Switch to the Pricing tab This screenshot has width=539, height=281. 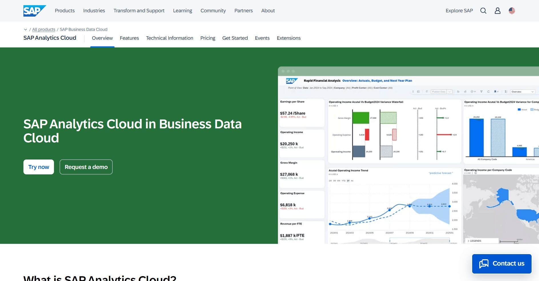[208, 38]
